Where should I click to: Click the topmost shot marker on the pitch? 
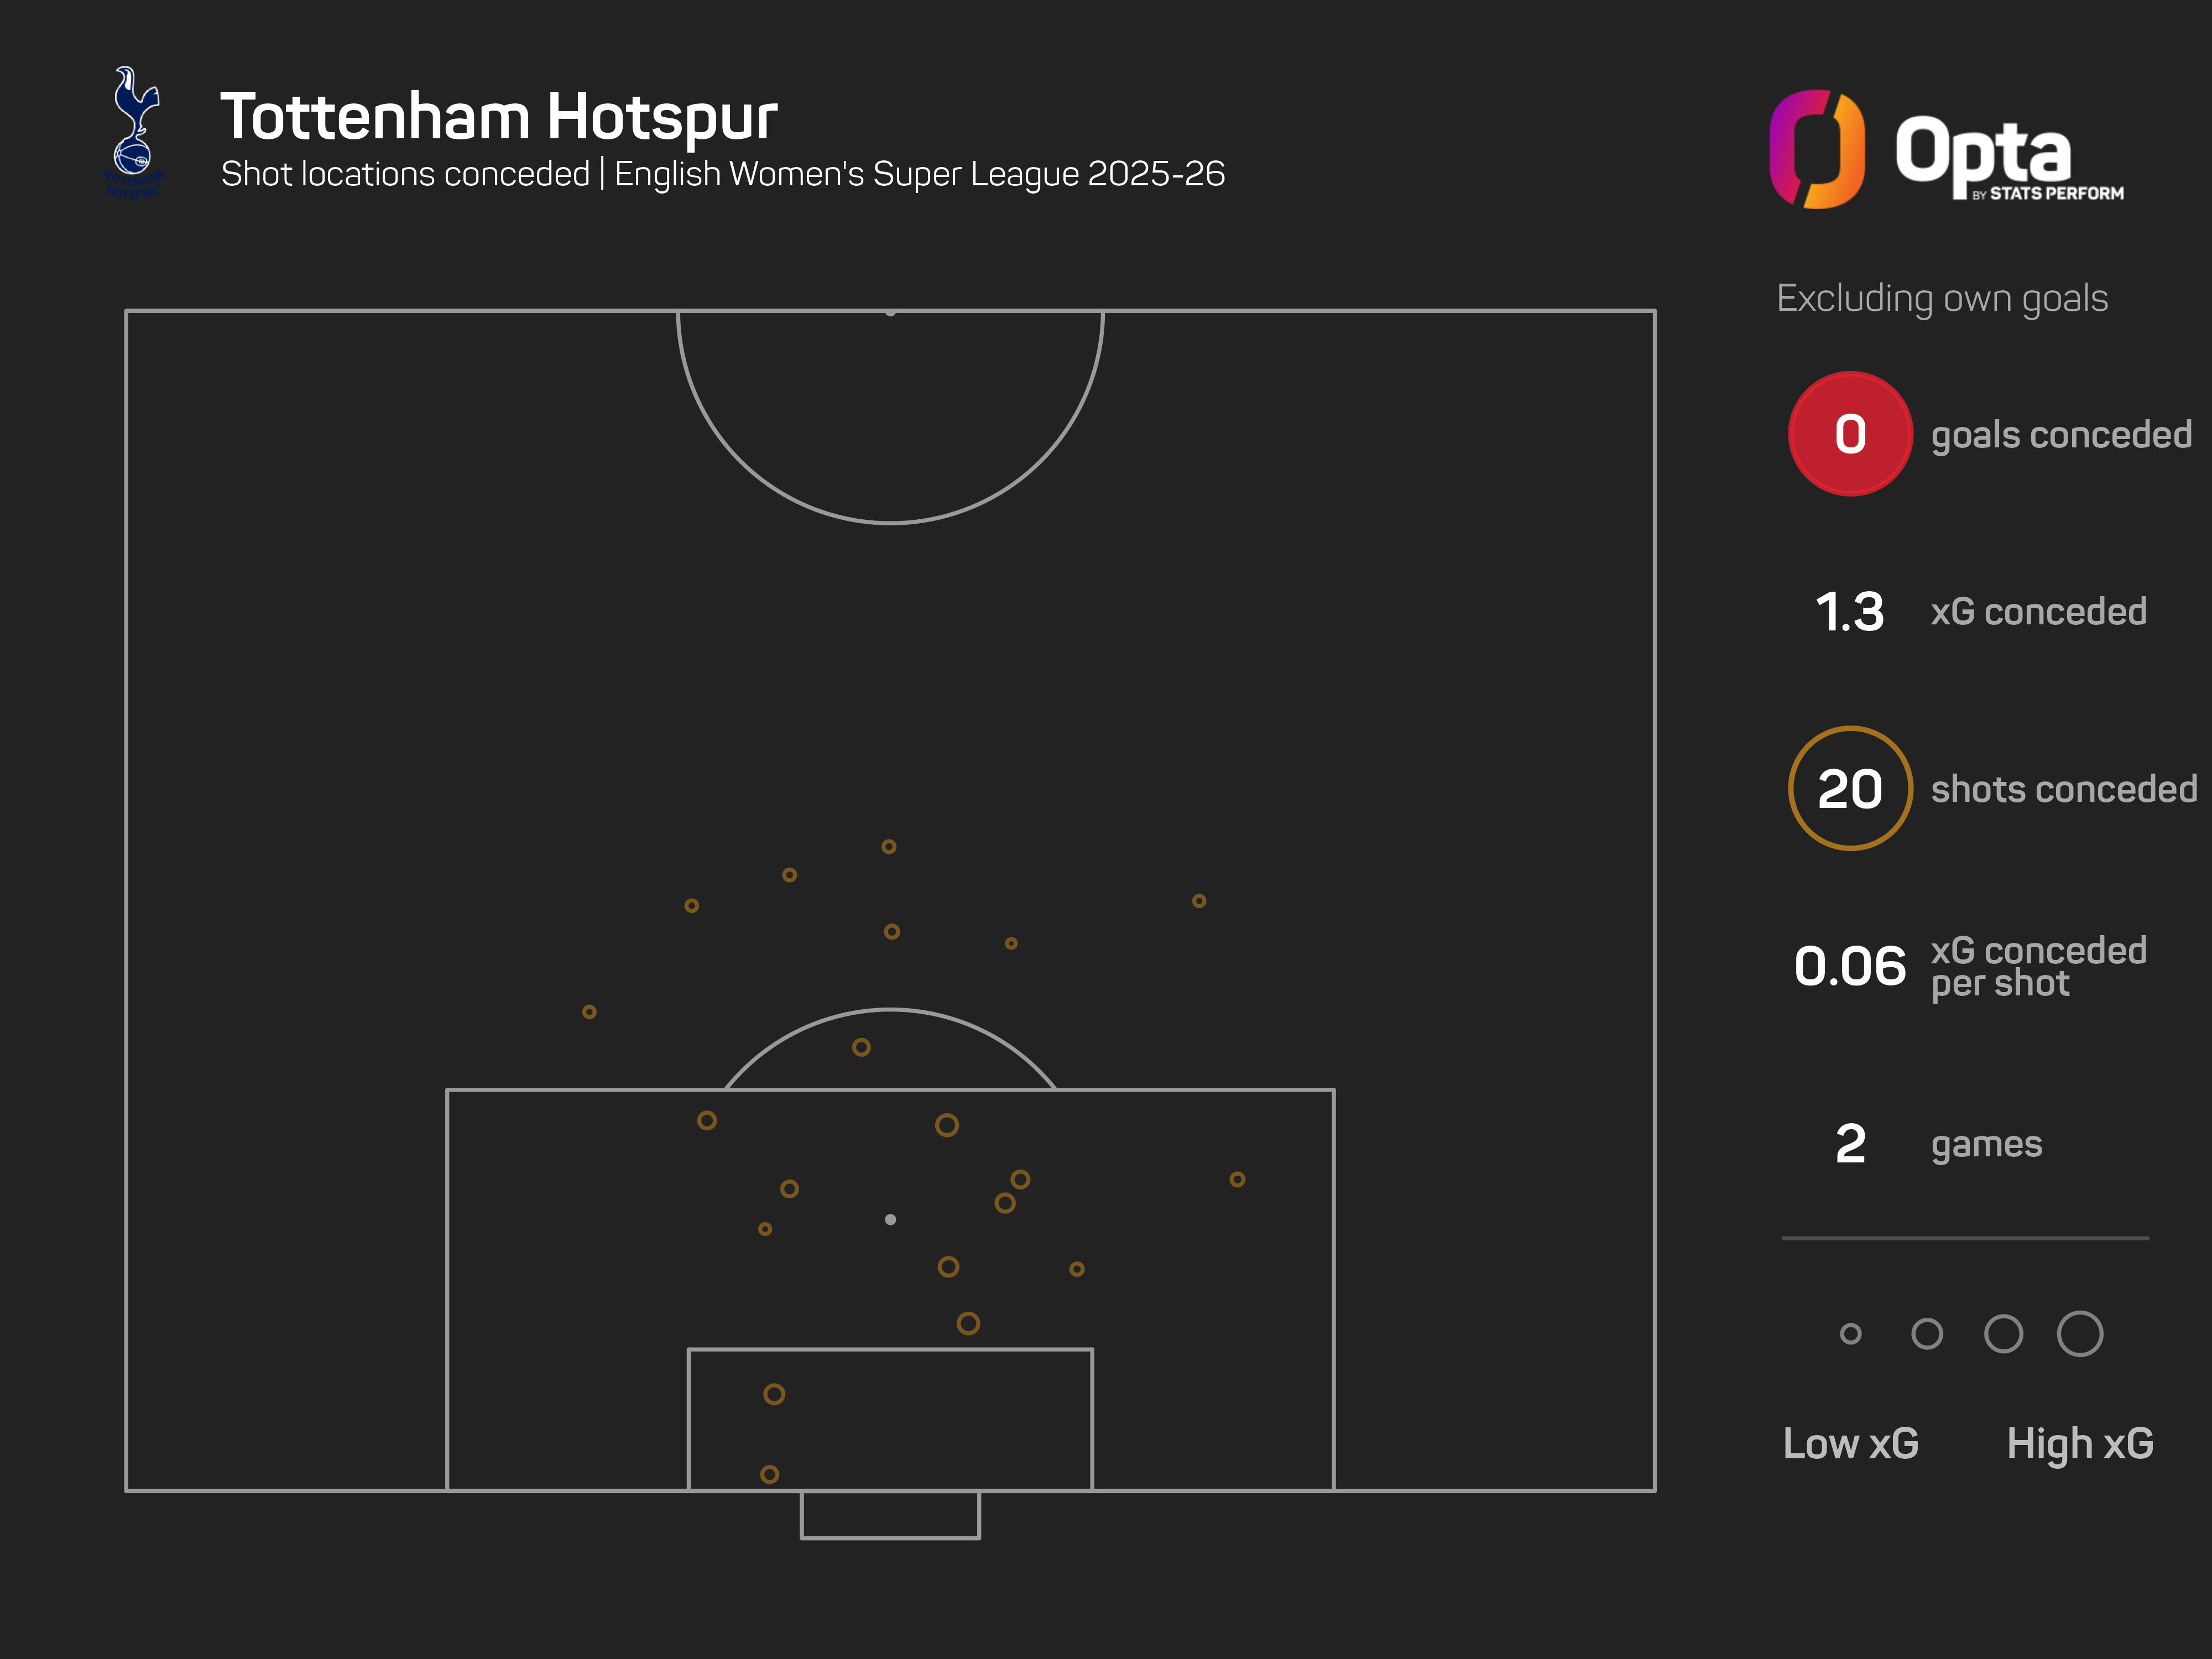pos(888,846)
